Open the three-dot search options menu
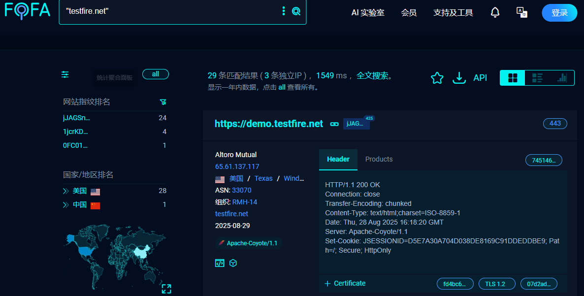584x296 pixels. pos(284,11)
